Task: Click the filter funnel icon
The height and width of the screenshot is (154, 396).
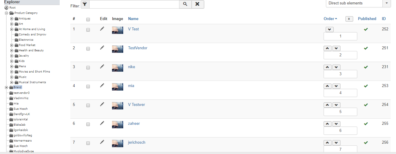Action: click(x=85, y=4)
